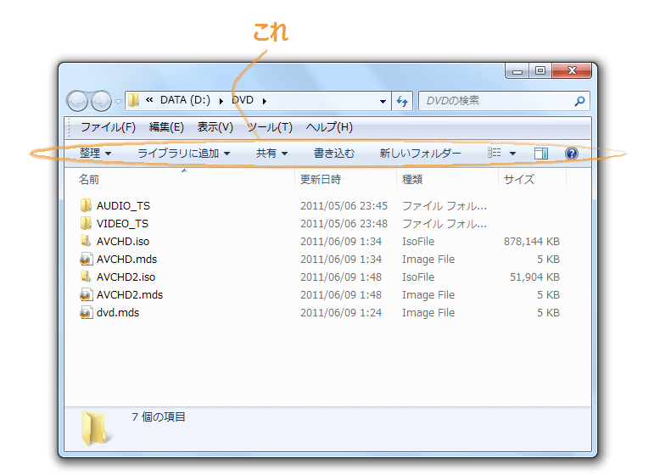This screenshot has width=671, height=475.
Task: Sort by the サイズ column header
Action: click(519, 179)
